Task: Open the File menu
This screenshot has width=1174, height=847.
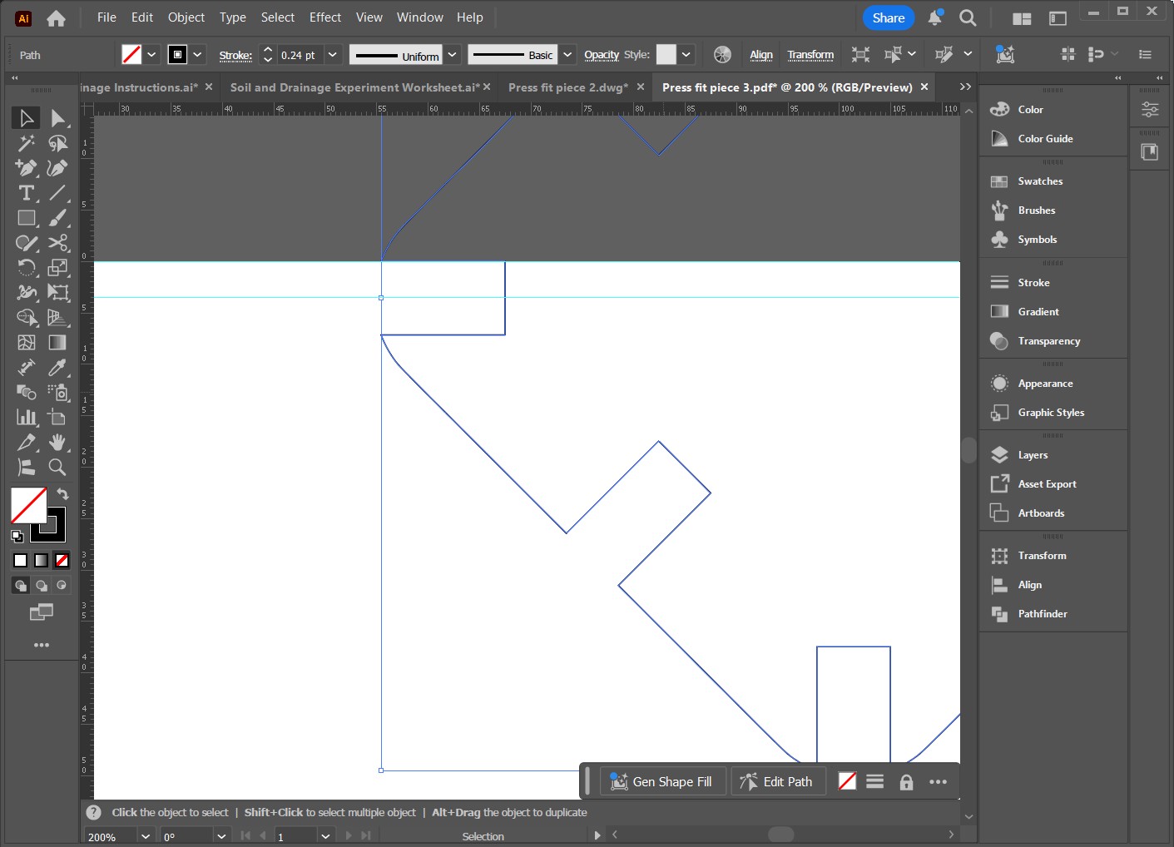Action: pos(107,17)
